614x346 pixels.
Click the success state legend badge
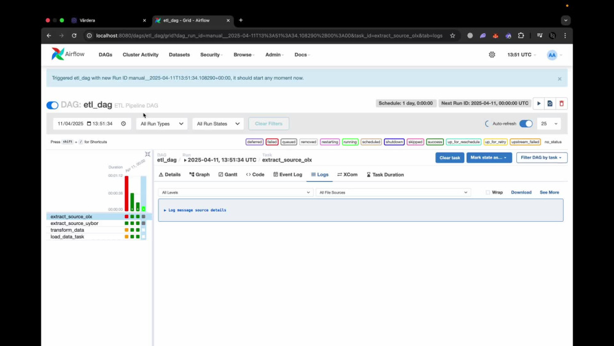point(435,142)
